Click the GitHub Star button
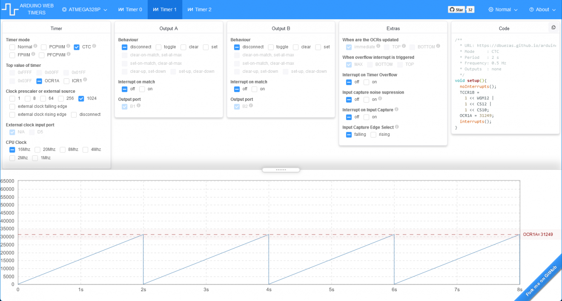Screen dimensions: 562x301 456,9
